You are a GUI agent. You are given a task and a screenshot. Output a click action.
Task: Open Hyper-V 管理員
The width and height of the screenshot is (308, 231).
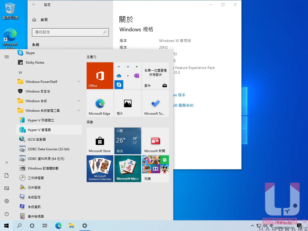click(49, 130)
